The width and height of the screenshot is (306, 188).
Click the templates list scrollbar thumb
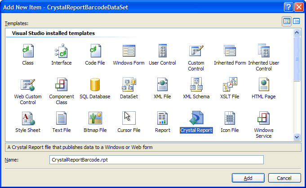[x=297, y=59]
